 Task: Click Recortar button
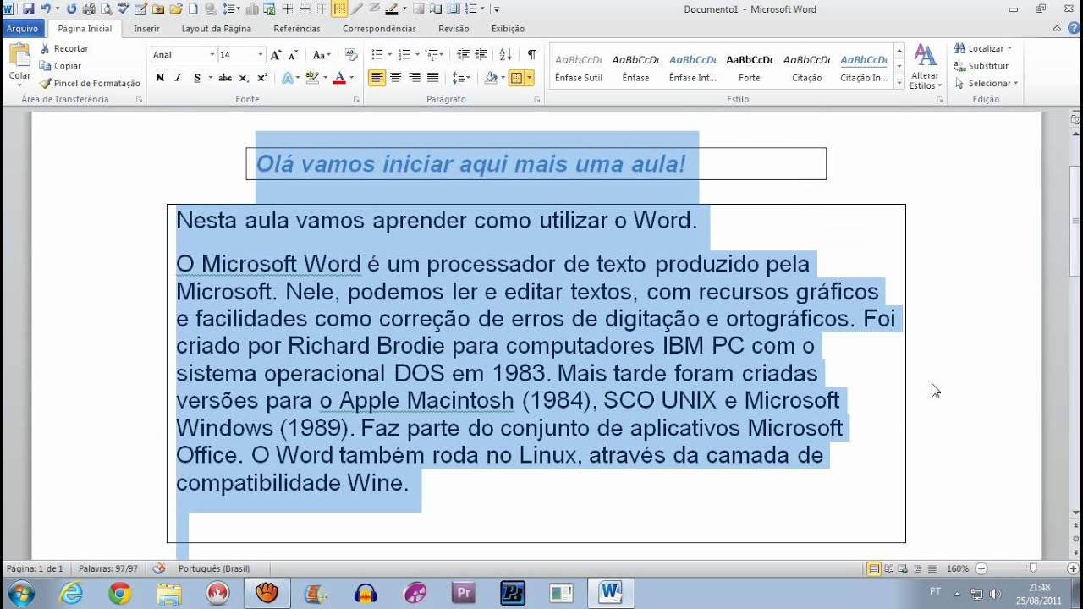tap(63, 48)
